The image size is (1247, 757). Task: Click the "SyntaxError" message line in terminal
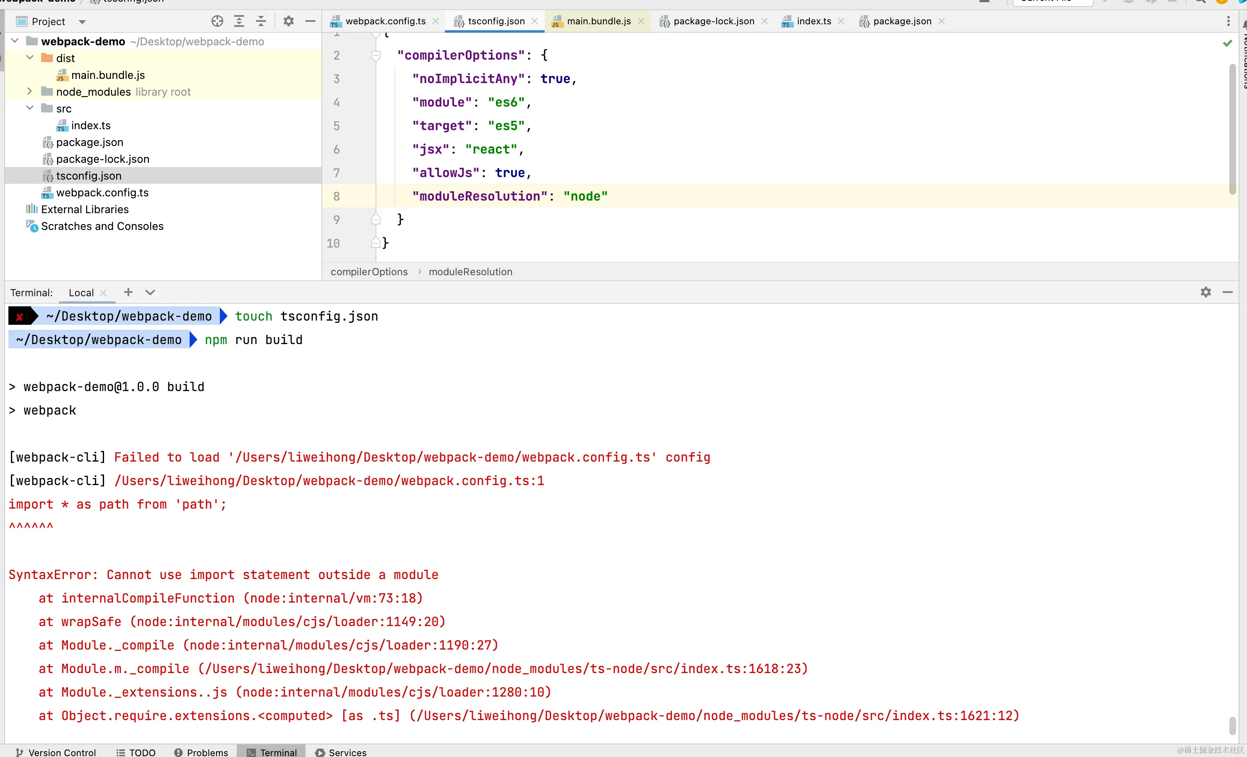coord(223,575)
